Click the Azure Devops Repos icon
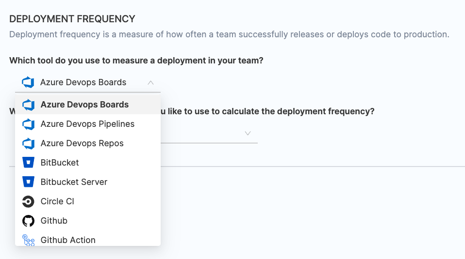 point(28,143)
